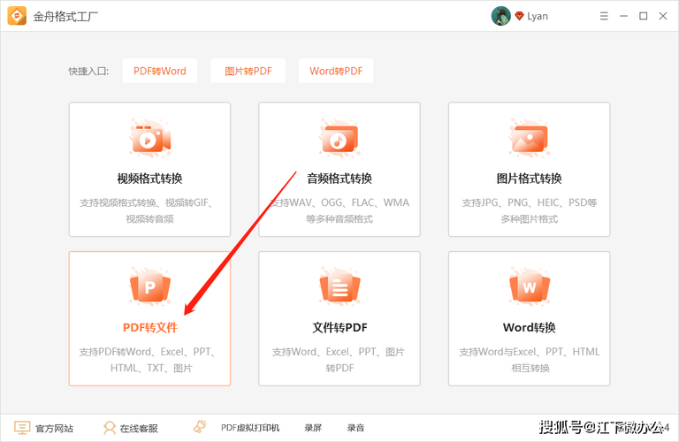Click the P icon for PDF转文件

click(149, 286)
